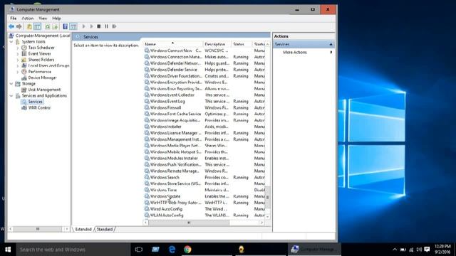Sort by the Description column header

217,44
